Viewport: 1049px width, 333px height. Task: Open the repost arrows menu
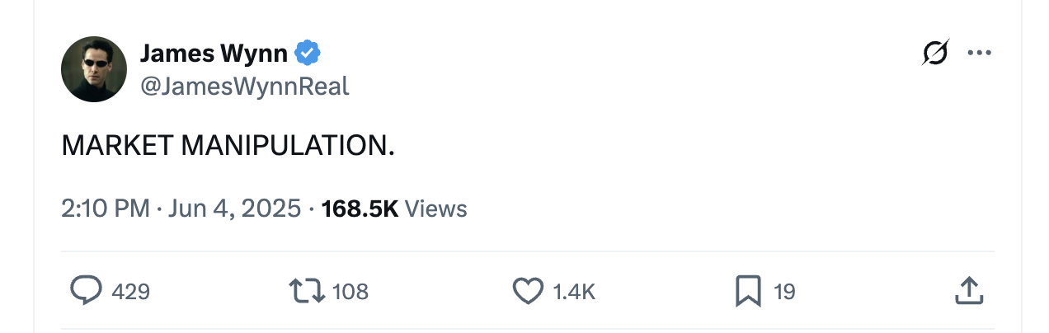(x=307, y=291)
